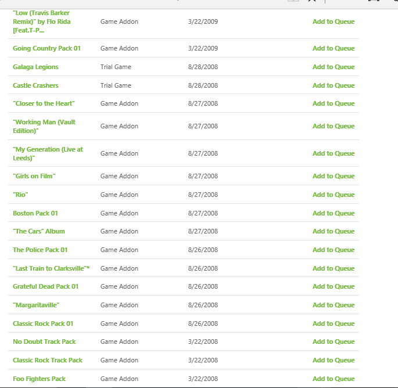Select the 3/22/2009 date for Going Country Pack 01

[203, 48]
